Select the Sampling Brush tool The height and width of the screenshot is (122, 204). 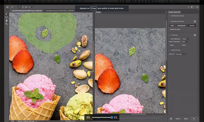click(6, 14)
